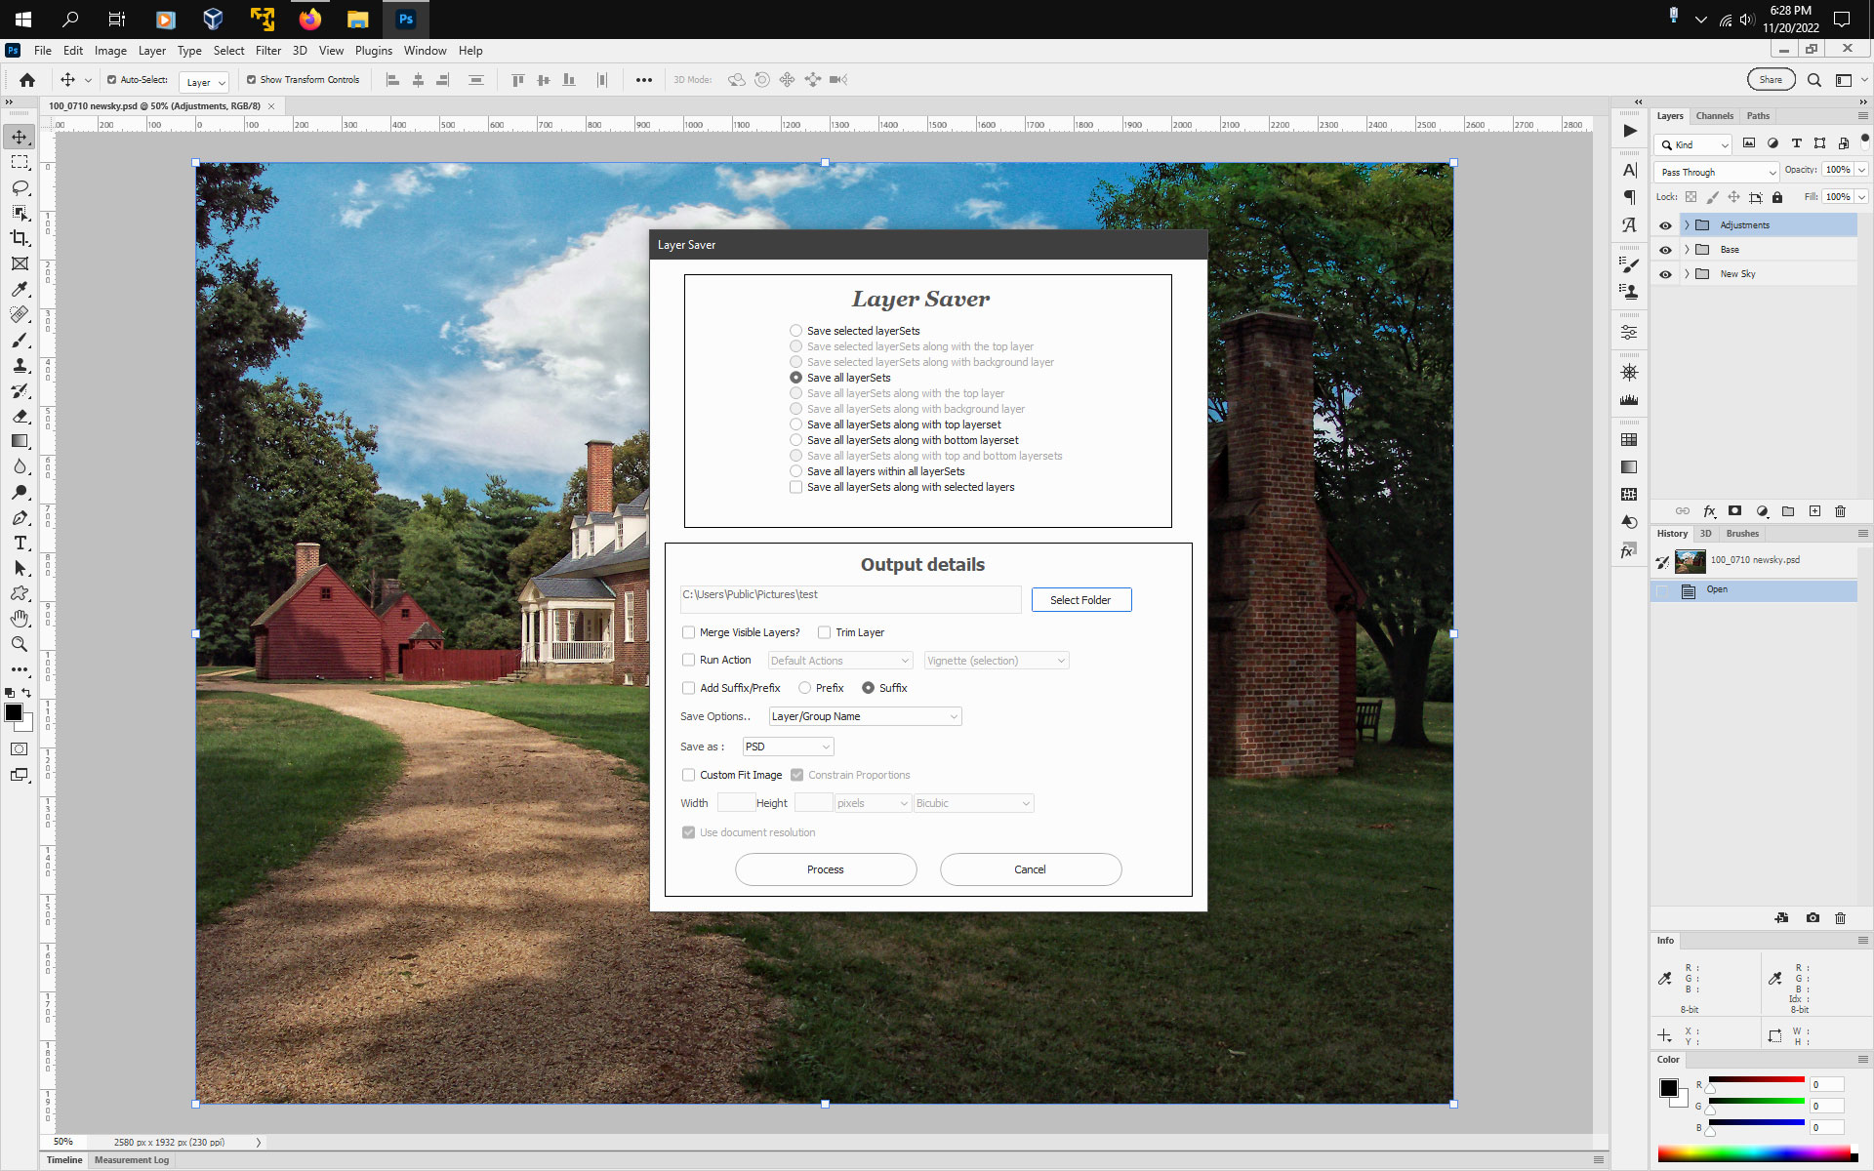The height and width of the screenshot is (1171, 1874).
Task: Click the Add Layer Mask icon
Action: click(1735, 510)
